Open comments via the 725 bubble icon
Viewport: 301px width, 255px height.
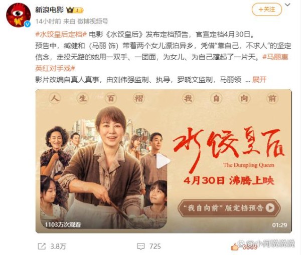tap(140, 246)
